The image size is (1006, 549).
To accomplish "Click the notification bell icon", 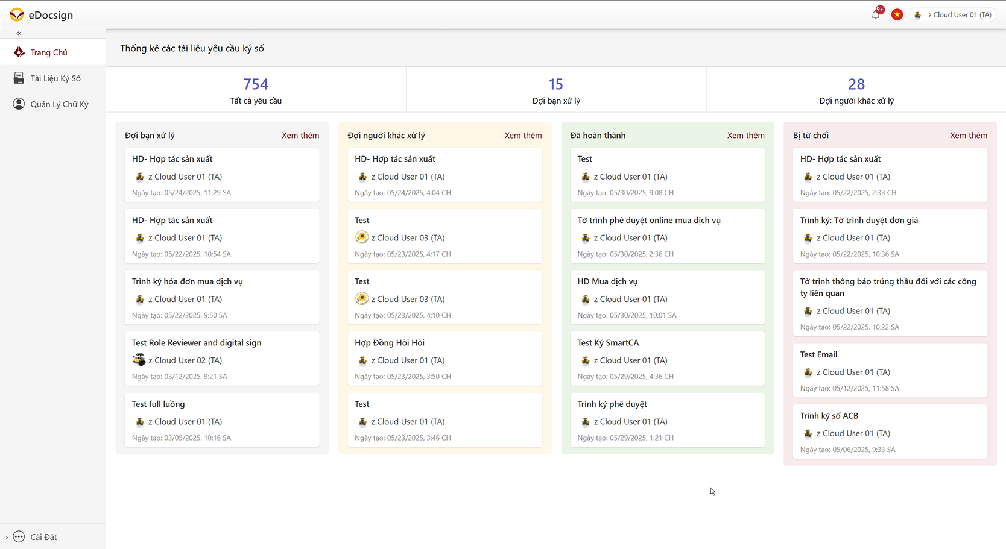I will pyautogui.click(x=875, y=15).
